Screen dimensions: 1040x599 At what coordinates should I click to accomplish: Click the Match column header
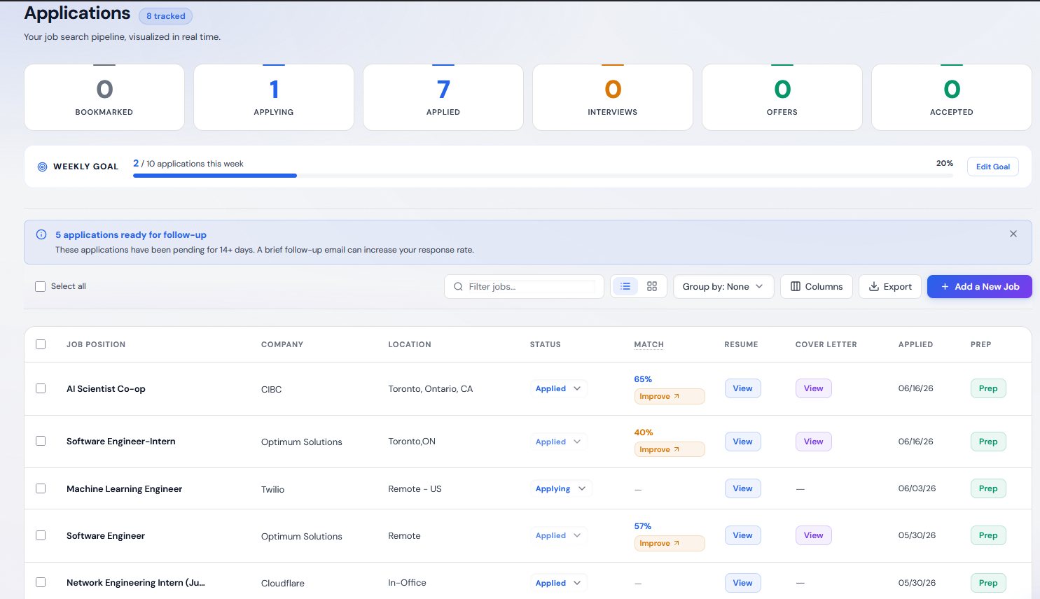coord(649,344)
